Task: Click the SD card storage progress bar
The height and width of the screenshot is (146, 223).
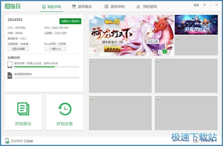Action: [x=46, y=78]
